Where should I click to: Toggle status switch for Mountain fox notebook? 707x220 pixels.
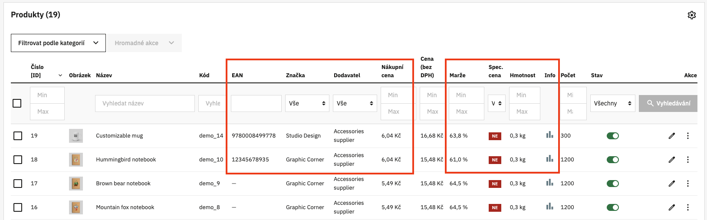pyautogui.click(x=613, y=207)
